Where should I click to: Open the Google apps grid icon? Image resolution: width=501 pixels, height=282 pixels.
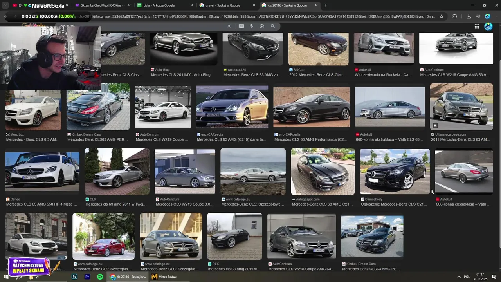477,26
